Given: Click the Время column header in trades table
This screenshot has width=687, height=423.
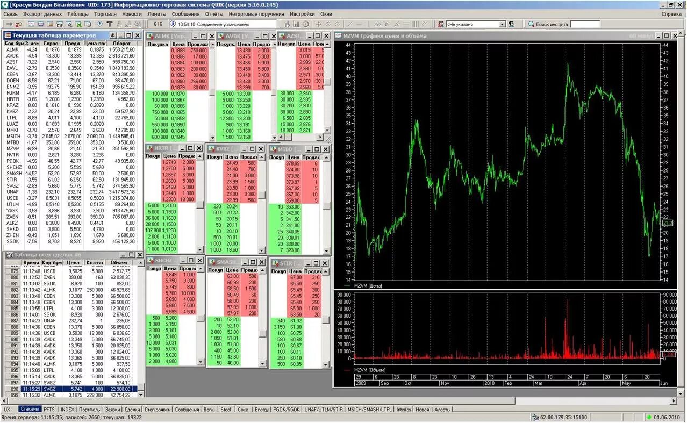Looking at the screenshot, I should point(31,263).
